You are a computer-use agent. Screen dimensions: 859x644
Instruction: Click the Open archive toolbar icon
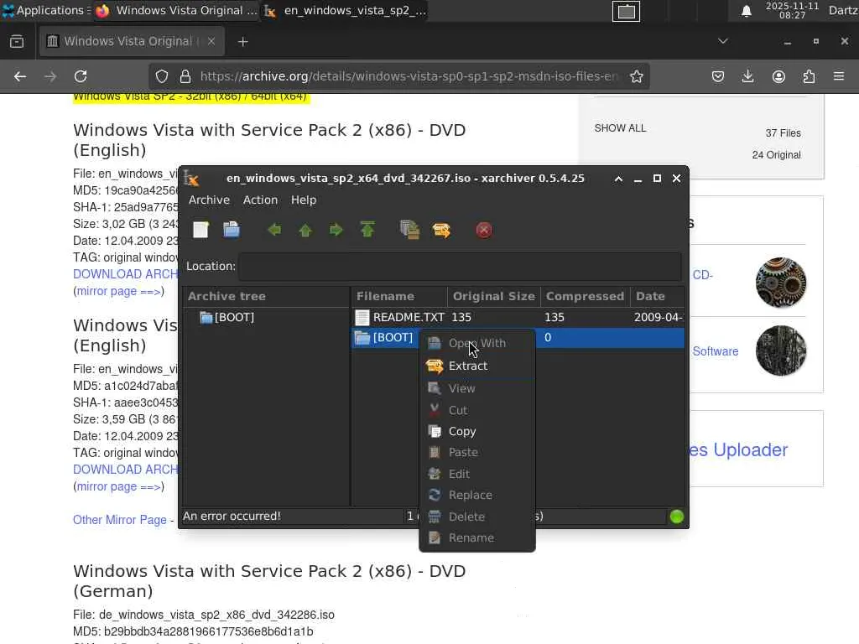coord(232,230)
